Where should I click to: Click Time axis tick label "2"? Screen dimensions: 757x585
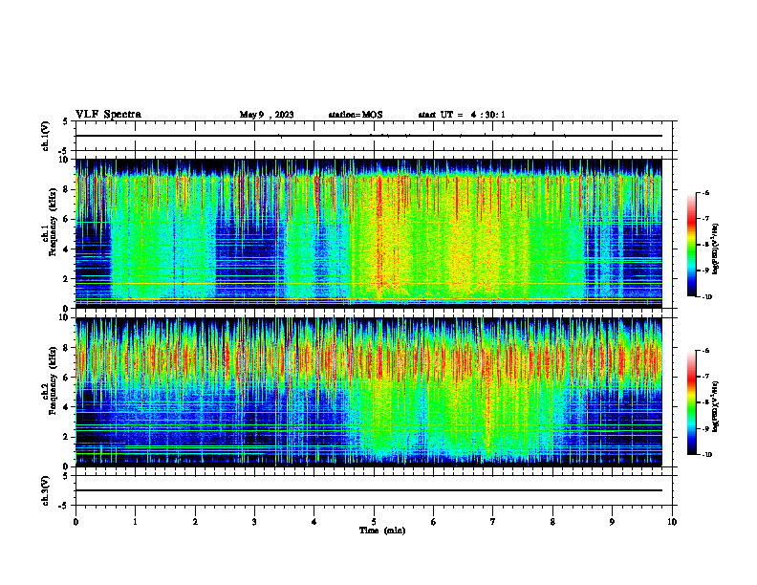[195, 522]
